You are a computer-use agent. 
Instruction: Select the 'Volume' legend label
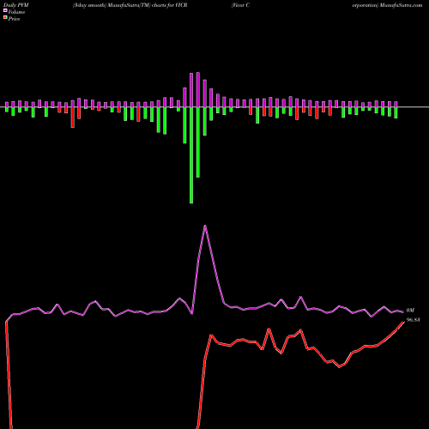16,12
